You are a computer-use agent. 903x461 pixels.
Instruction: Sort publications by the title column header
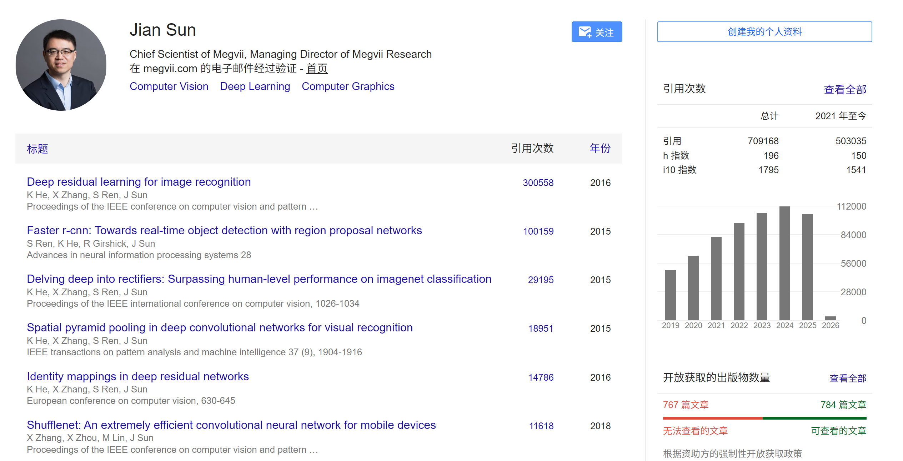(37, 149)
